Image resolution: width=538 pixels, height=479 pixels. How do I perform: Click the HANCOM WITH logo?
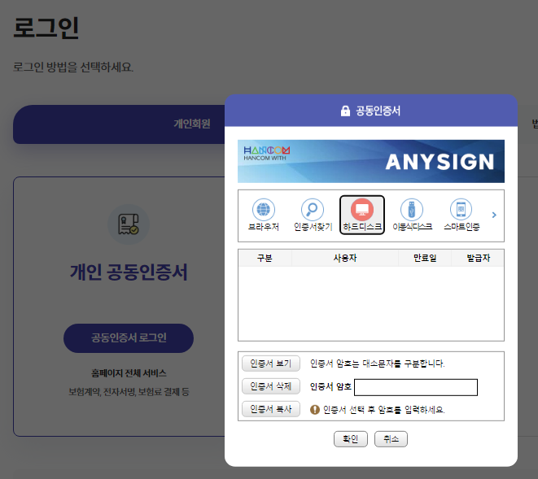267,153
